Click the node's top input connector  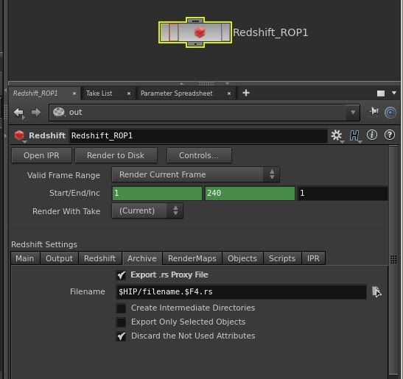(x=195, y=21)
